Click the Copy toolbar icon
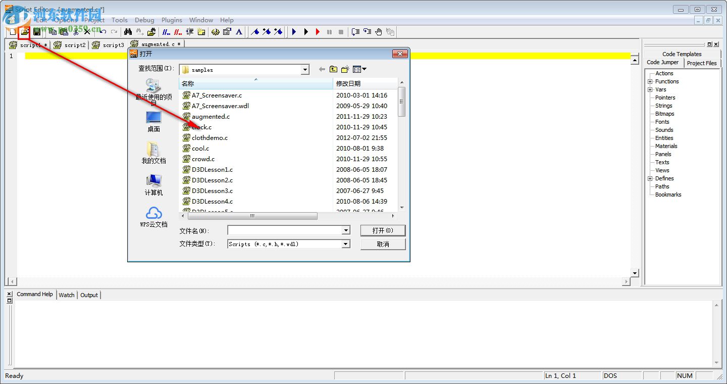The image size is (727, 384). [53, 32]
